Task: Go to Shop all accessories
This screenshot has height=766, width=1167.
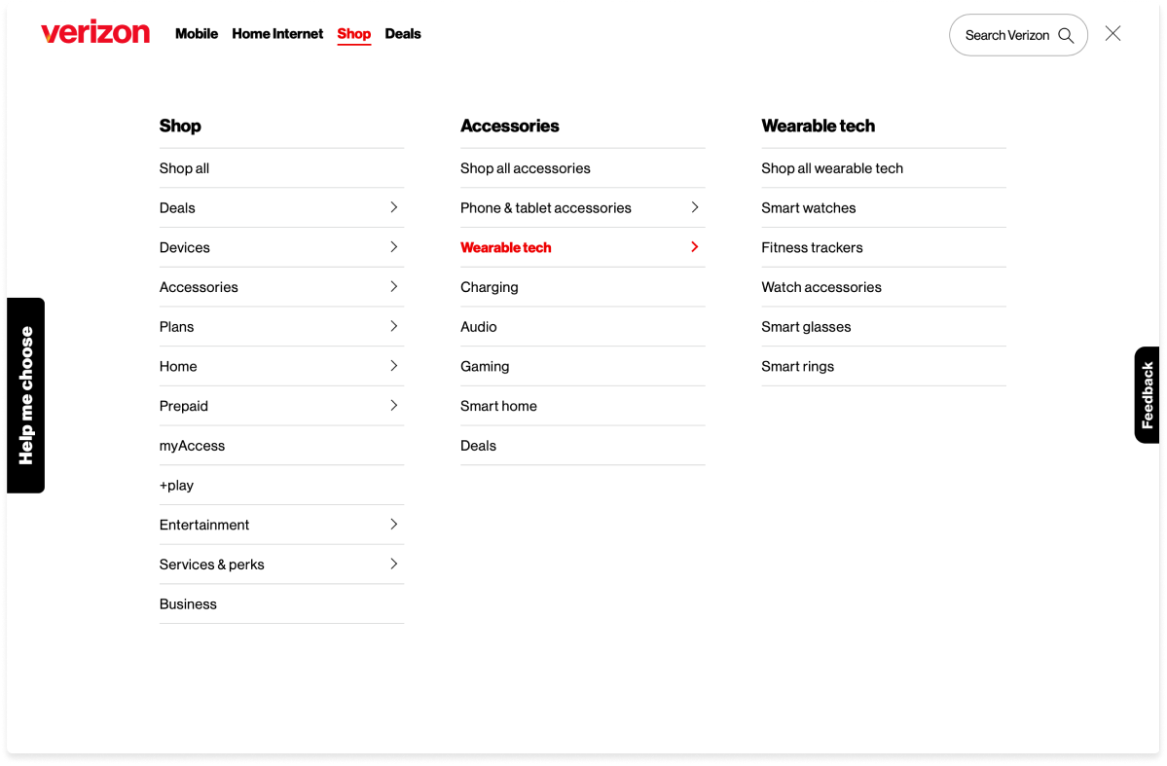Action: pyautogui.click(x=525, y=168)
